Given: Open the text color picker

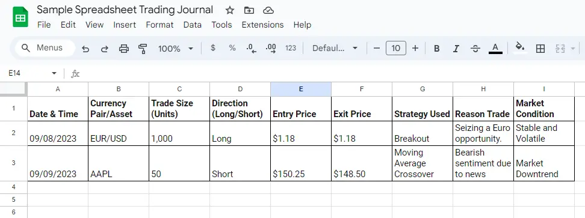Looking at the screenshot, I should pos(495,49).
